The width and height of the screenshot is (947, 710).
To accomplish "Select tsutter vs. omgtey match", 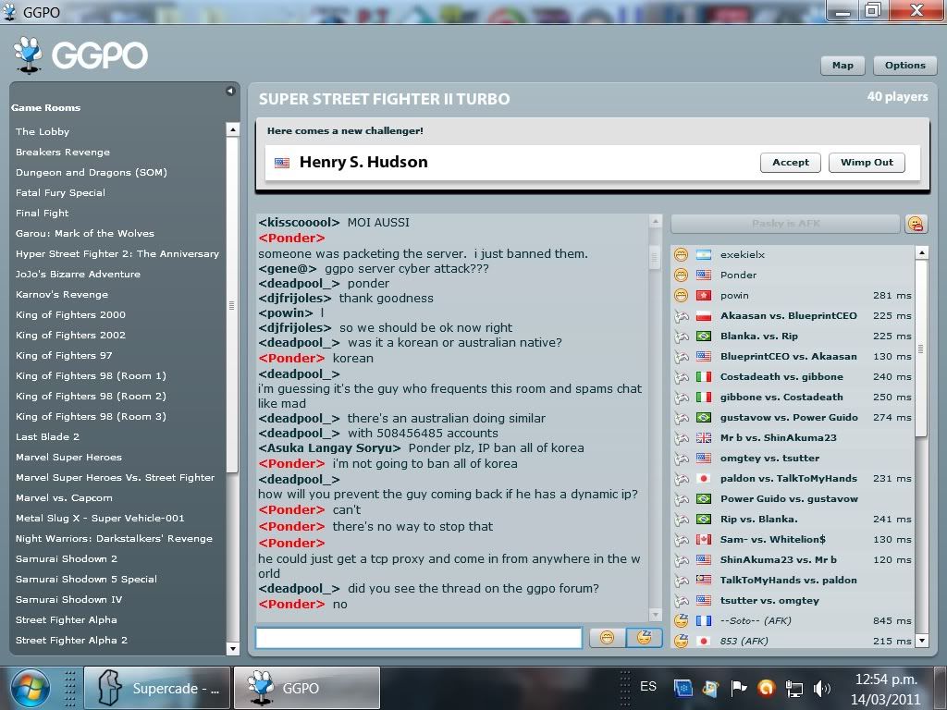I will tap(769, 601).
